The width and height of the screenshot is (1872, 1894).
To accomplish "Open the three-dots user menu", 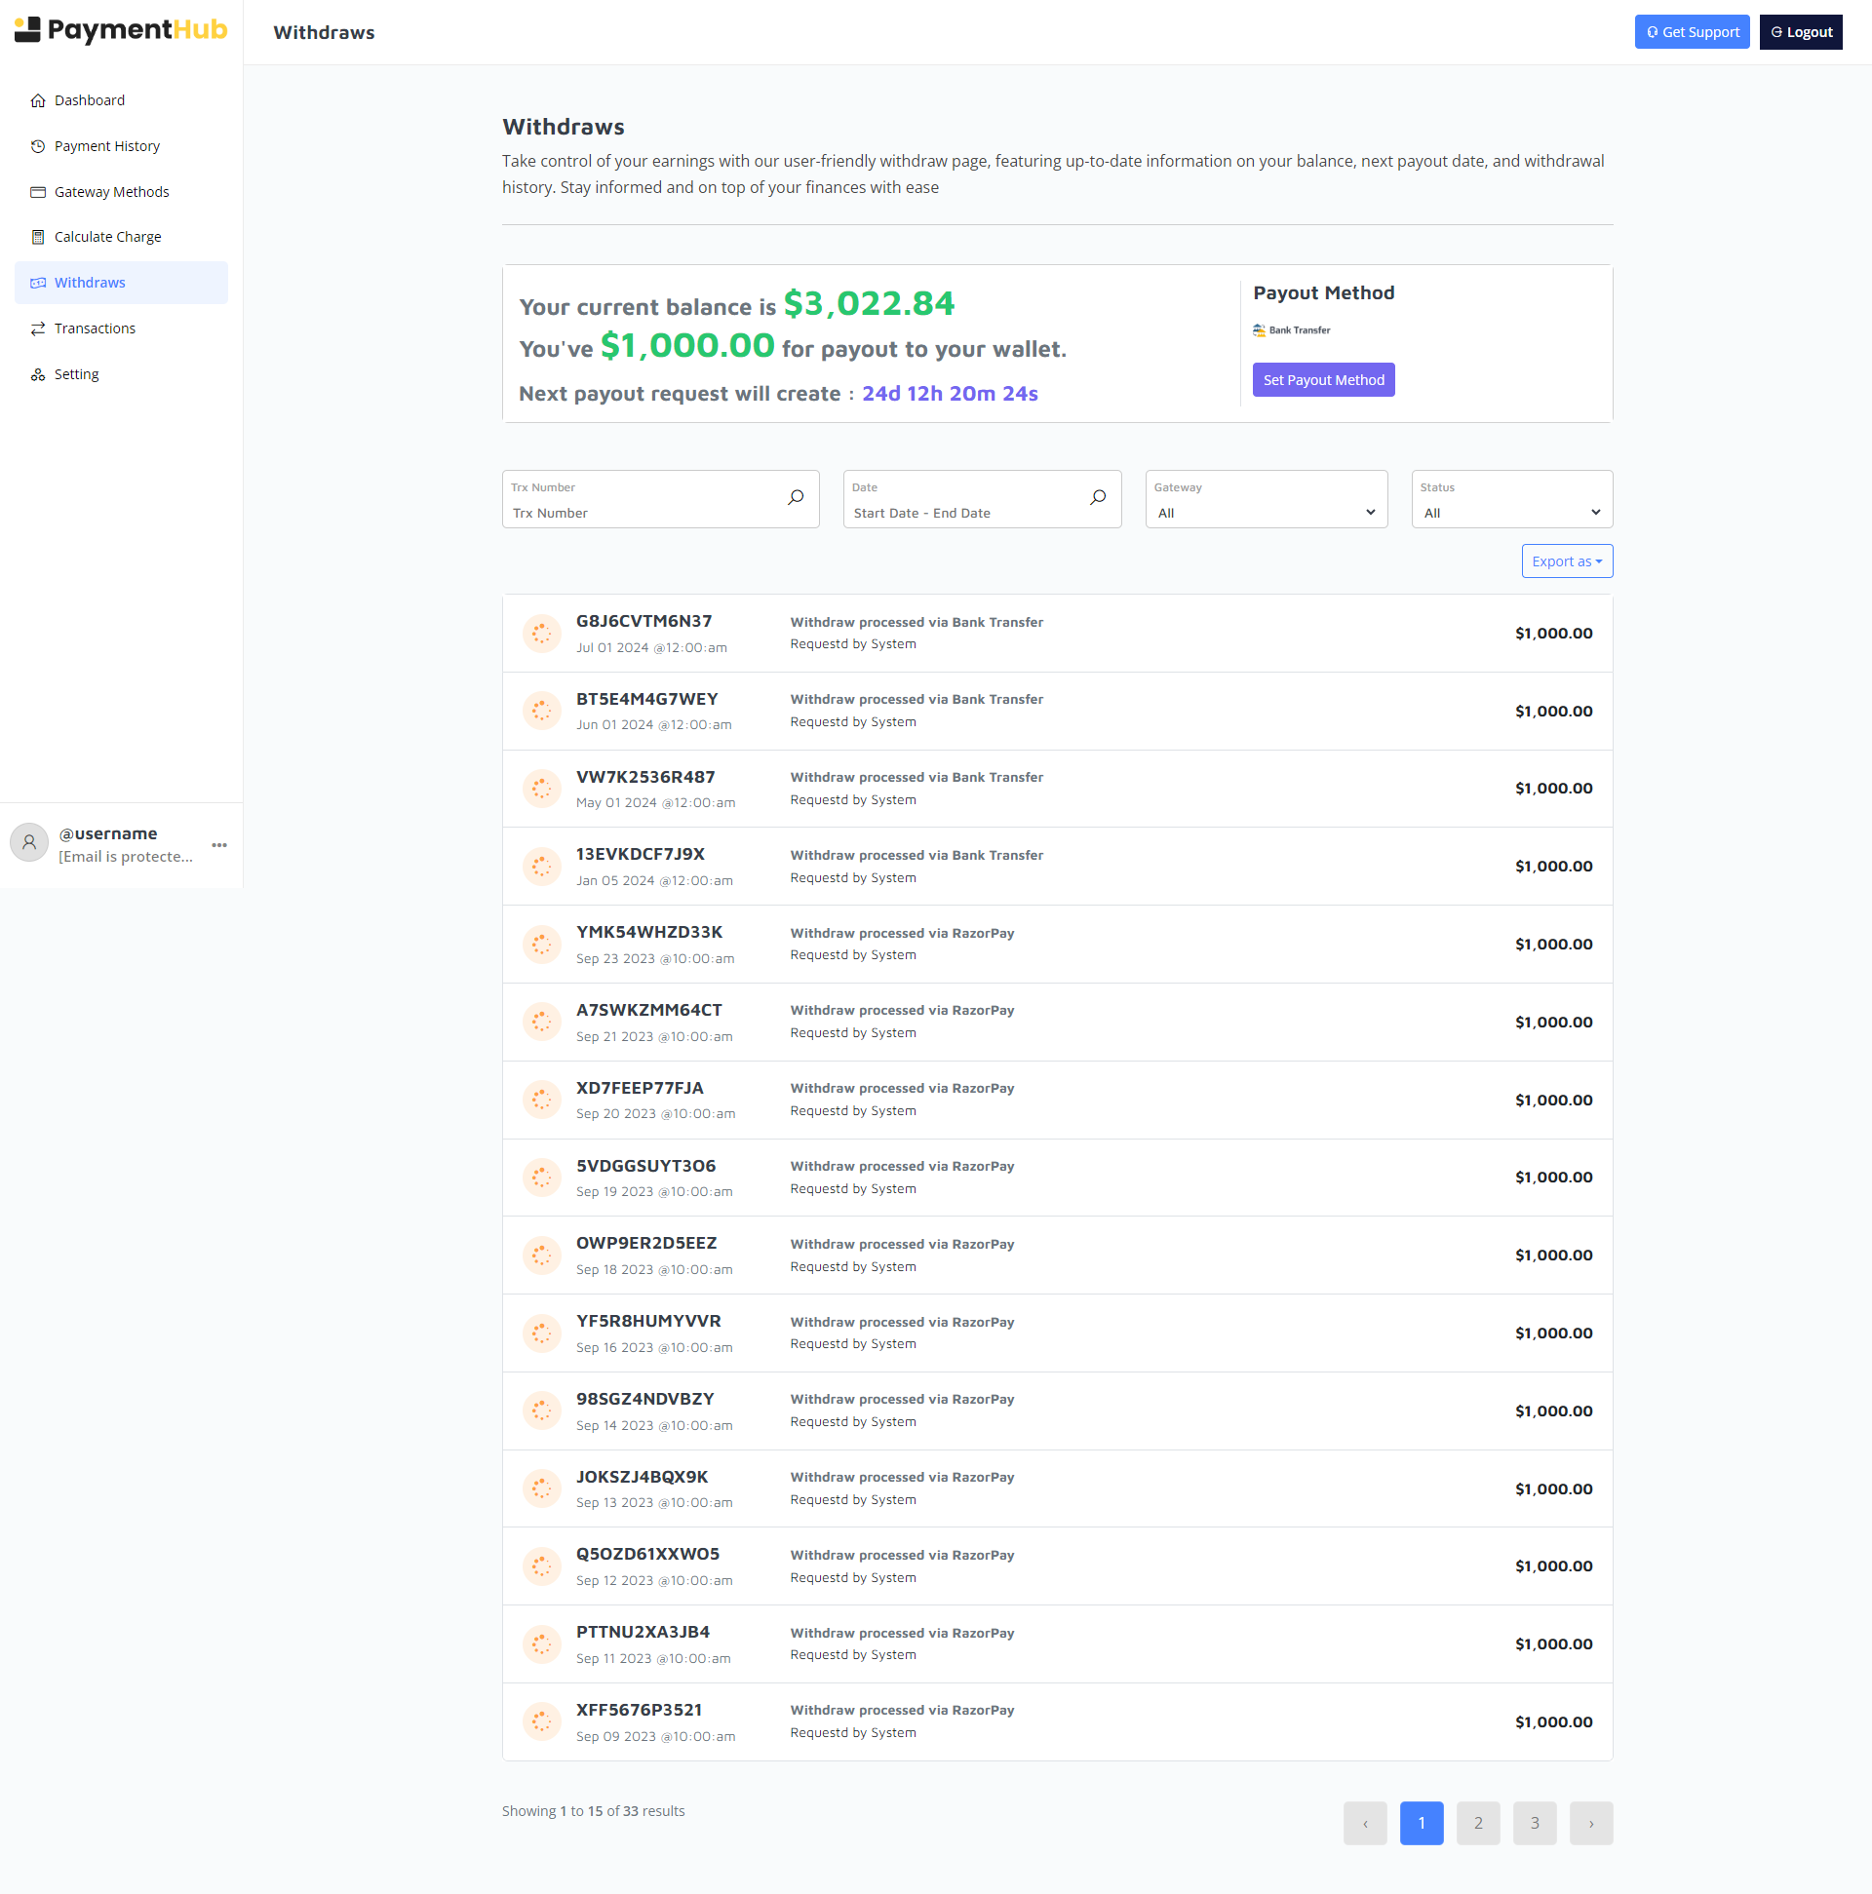I will [x=219, y=845].
